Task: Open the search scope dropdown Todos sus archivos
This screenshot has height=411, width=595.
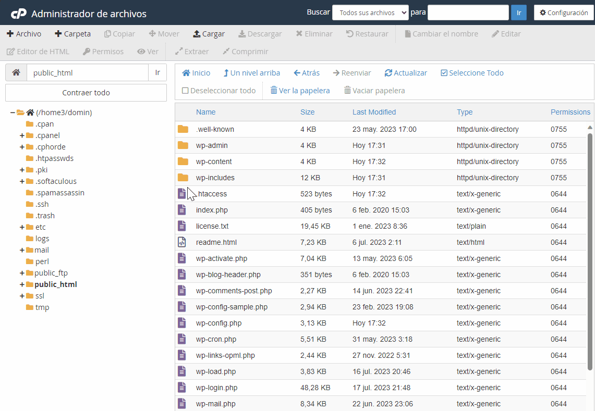Action: click(x=370, y=13)
